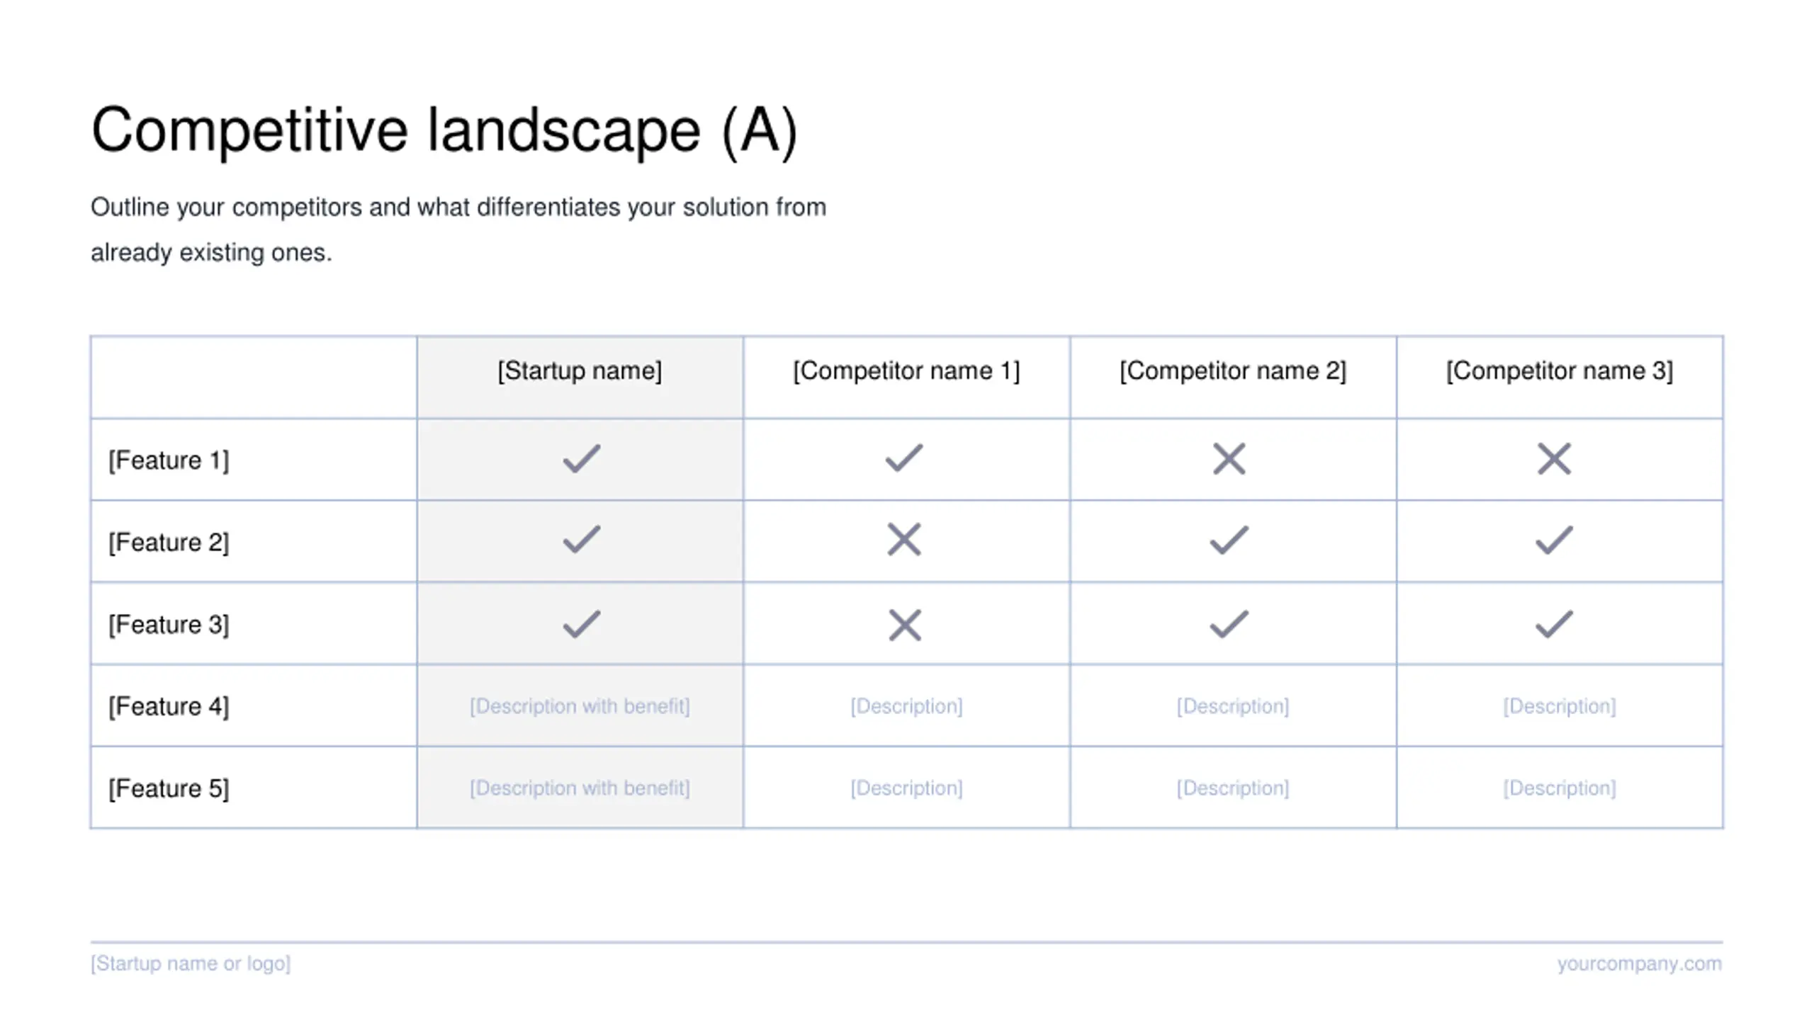1814x1020 pixels.
Task: Click the Feature 1 cross under Competitor name 3
Action: point(1554,458)
